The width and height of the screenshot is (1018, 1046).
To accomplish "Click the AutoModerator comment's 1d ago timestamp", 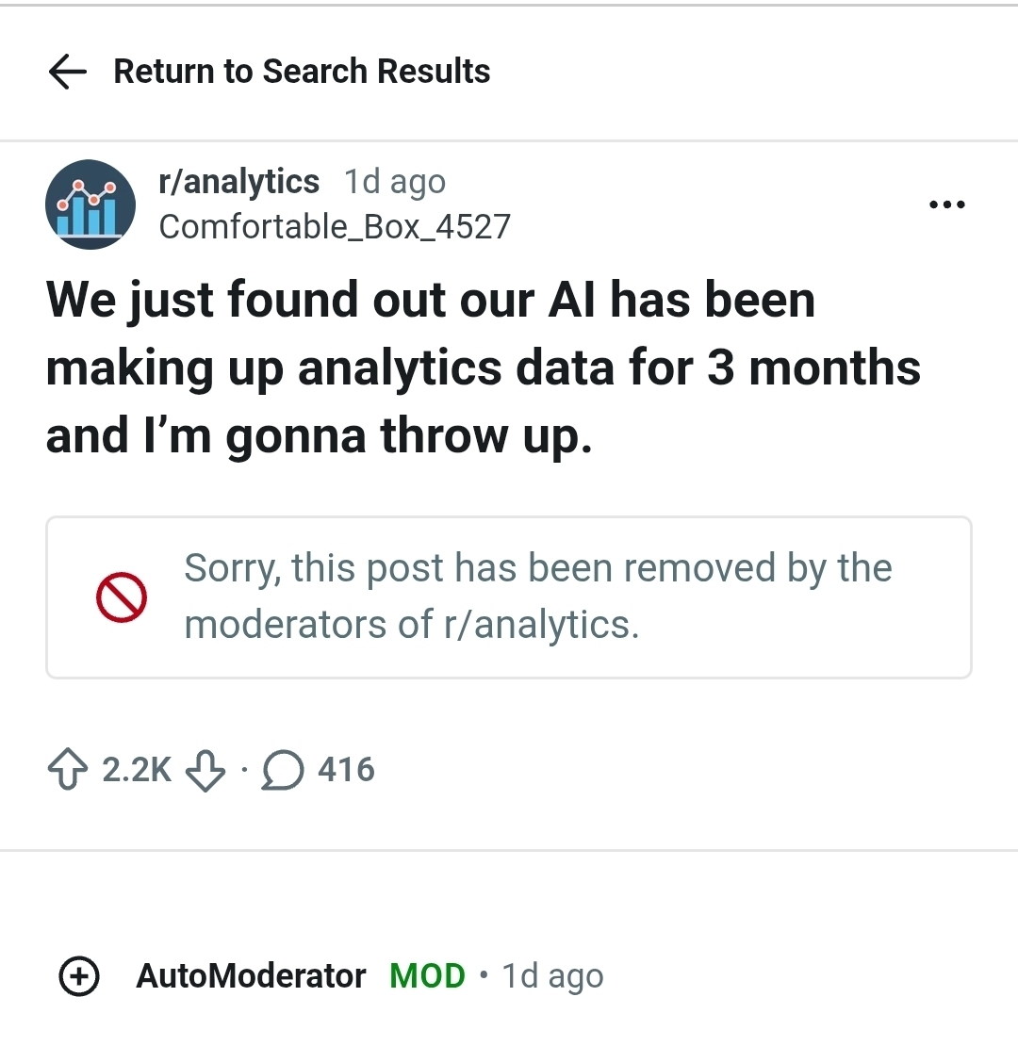I will tap(552, 976).
